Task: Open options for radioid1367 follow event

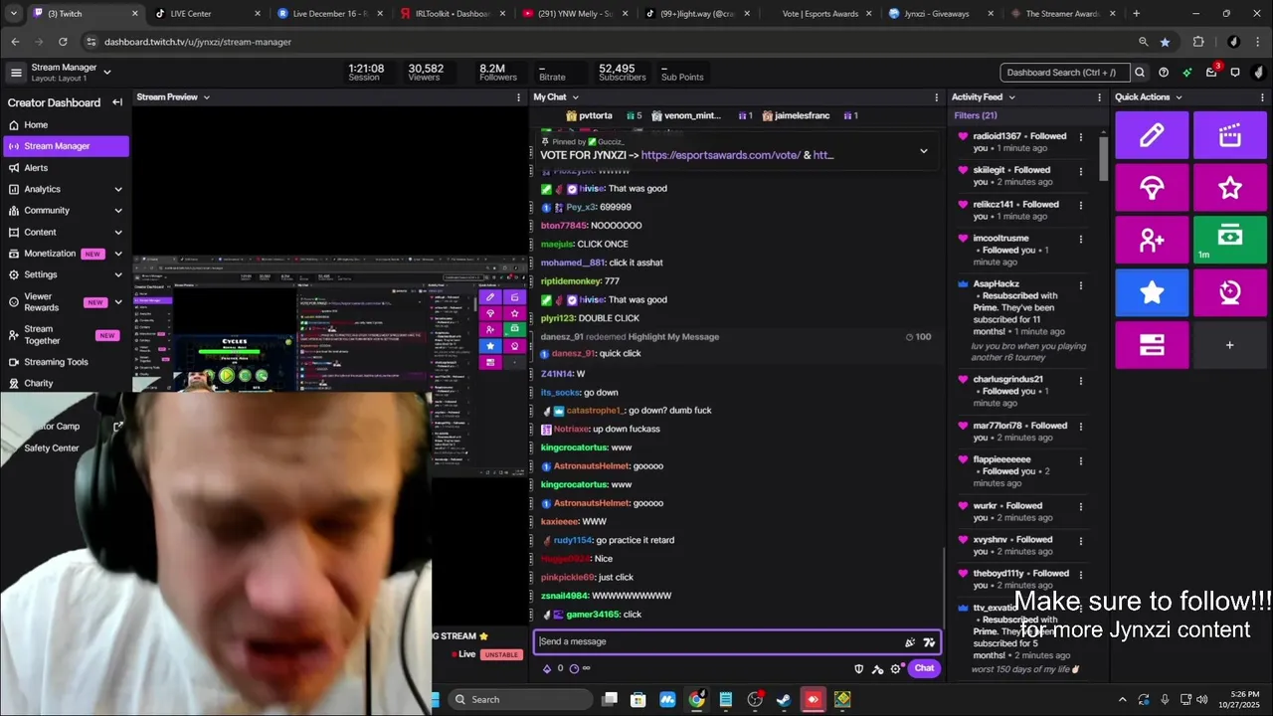Action: click(x=1081, y=137)
